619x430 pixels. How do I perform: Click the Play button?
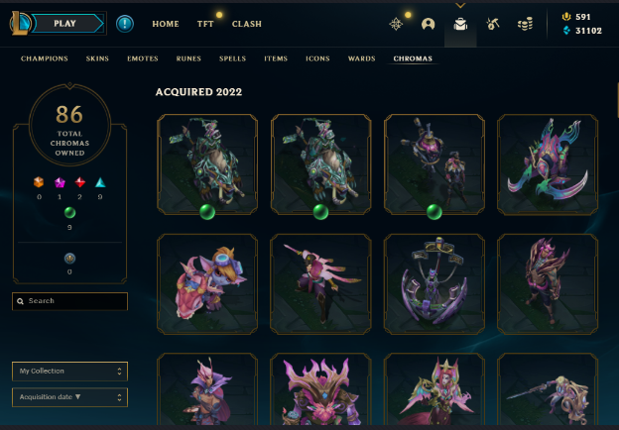(x=67, y=24)
